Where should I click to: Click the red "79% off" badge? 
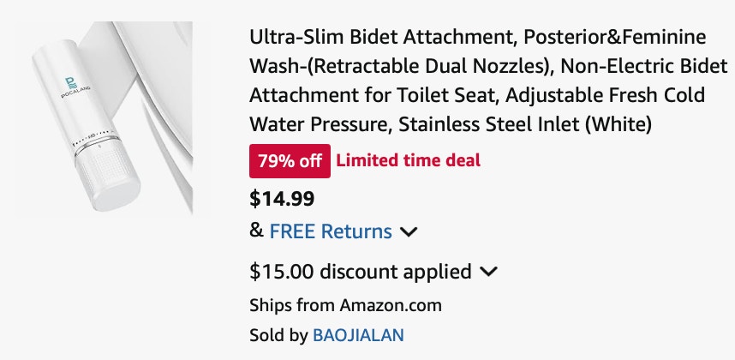click(290, 161)
